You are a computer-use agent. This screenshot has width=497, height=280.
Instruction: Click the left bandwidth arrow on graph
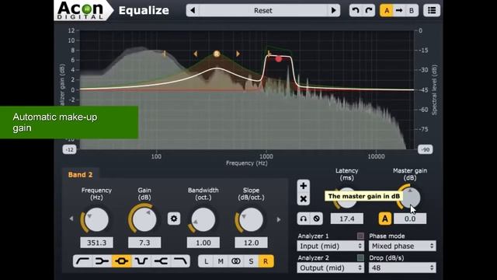[195, 54]
